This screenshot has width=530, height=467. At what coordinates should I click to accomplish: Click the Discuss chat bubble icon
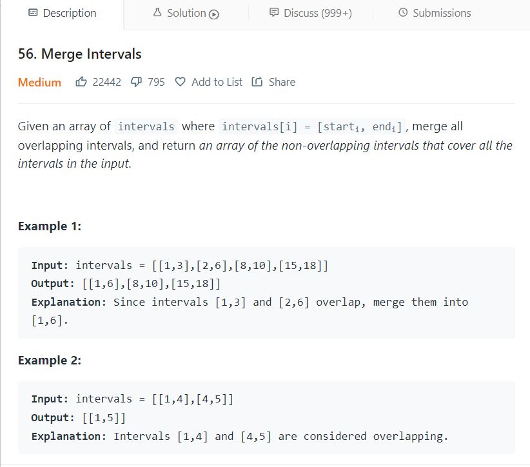(x=274, y=13)
